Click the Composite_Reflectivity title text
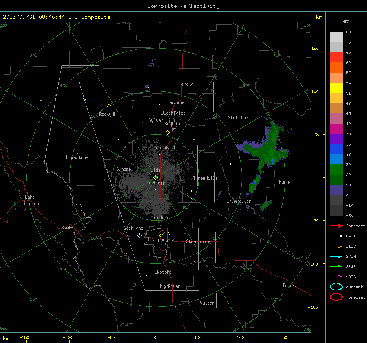The width and height of the screenshot is (367, 343). [x=183, y=6]
